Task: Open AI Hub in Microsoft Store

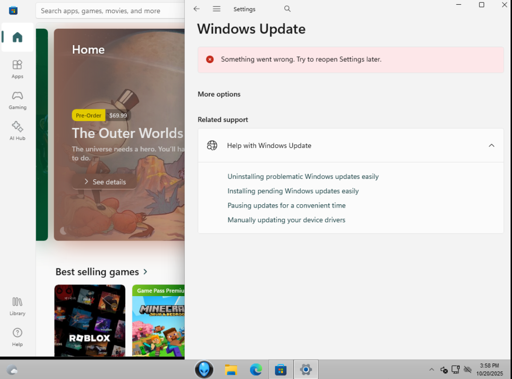Action: [x=17, y=131]
